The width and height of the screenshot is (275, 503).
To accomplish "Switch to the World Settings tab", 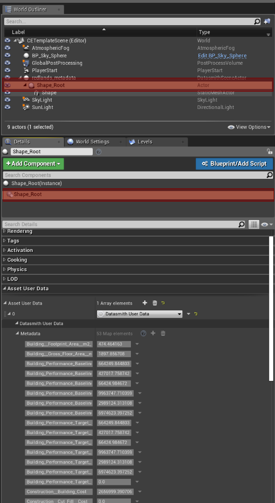I will pyautogui.click(x=92, y=142).
